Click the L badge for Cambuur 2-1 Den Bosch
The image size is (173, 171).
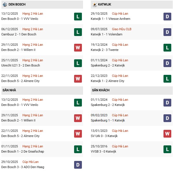[78, 32]
